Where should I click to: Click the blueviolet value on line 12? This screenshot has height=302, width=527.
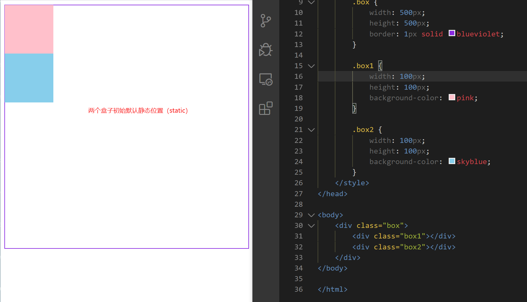point(478,34)
